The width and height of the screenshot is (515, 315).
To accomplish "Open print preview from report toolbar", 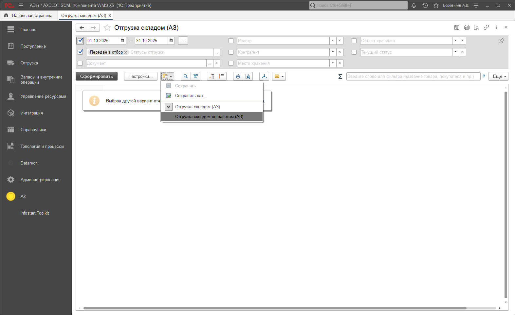I will [248, 76].
